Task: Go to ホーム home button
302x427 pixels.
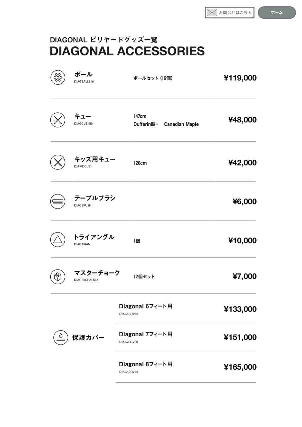Action: point(277,13)
